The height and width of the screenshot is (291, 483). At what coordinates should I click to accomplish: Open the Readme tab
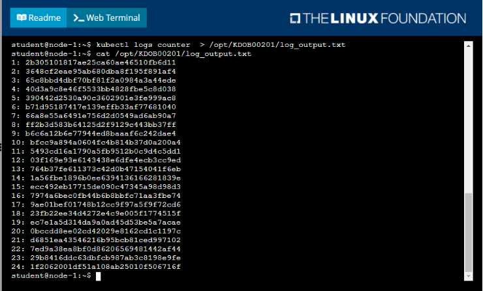click(39, 18)
